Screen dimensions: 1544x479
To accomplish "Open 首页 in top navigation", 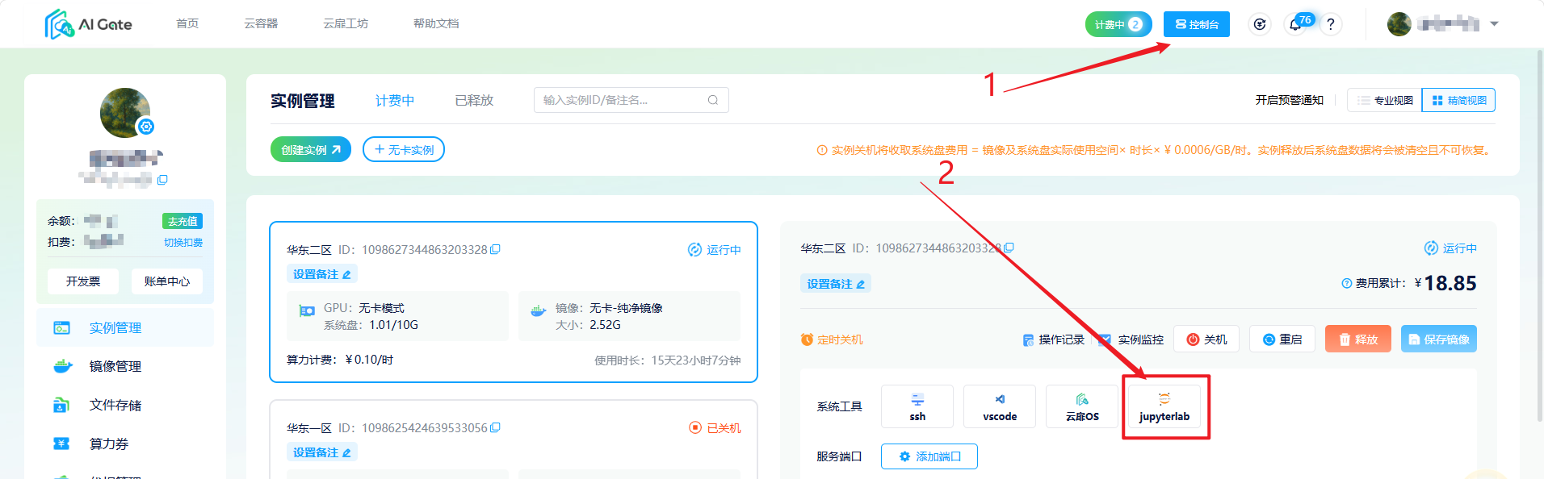I will pyautogui.click(x=187, y=23).
